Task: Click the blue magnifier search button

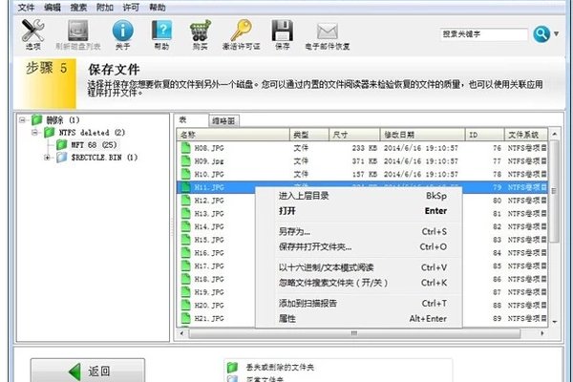Action: [541, 34]
